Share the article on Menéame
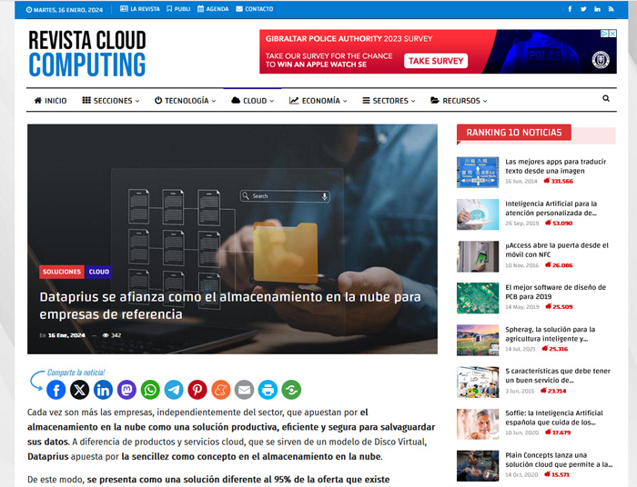This screenshot has width=637, height=487. [221, 390]
